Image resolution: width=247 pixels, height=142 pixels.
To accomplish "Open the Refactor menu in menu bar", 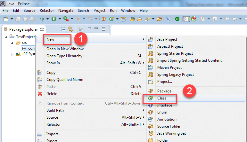I will [x=47, y=11].
